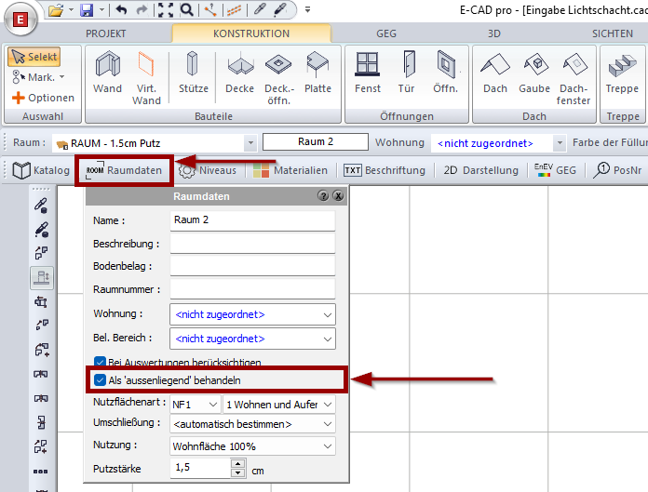Open the Niveaus settings
The width and height of the screenshot is (648, 492).
coord(209,171)
